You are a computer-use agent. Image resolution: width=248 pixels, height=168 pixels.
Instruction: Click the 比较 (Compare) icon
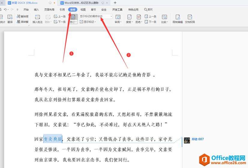point(164,17)
